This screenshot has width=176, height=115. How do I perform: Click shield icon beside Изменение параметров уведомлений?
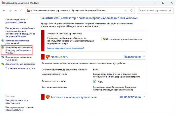pyautogui.click(x=3, y=41)
